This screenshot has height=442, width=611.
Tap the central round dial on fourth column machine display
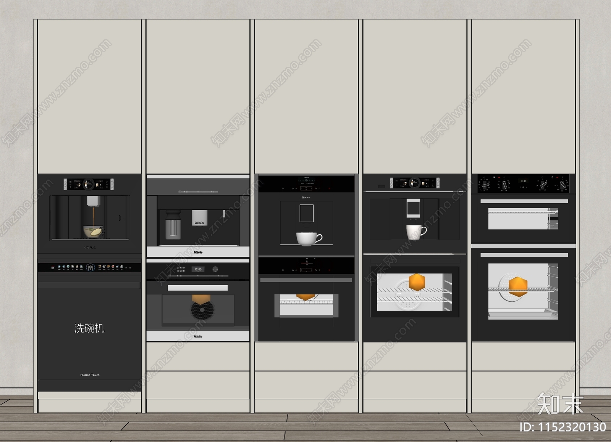[414, 183]
